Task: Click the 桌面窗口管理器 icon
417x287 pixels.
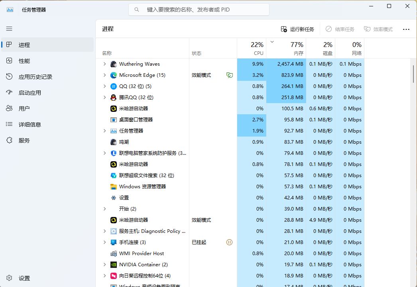Action: click(114, 120)
